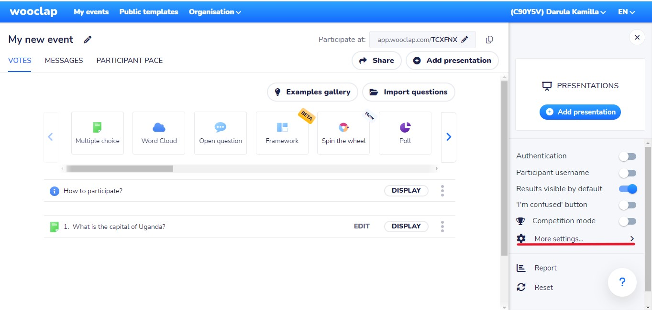Select the Open question type
The height and width of the screenshot is (310, 652).
click(221, 133)
